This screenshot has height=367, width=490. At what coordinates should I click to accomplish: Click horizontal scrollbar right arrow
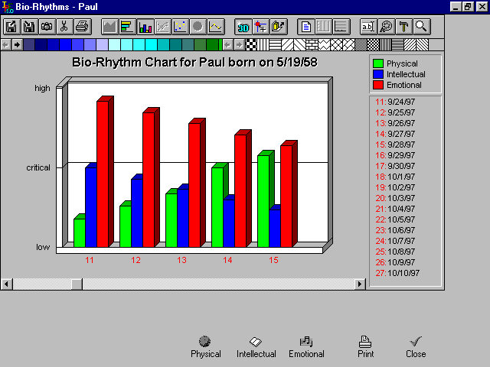tap(361, 284)
